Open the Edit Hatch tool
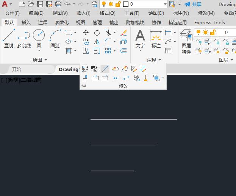Image resolution: width=236 pixels, height=196 pixels. coord(134,69)
